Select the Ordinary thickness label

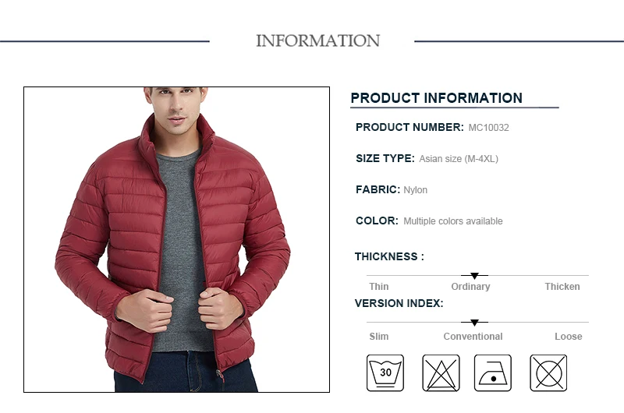(x=470, y=287)
